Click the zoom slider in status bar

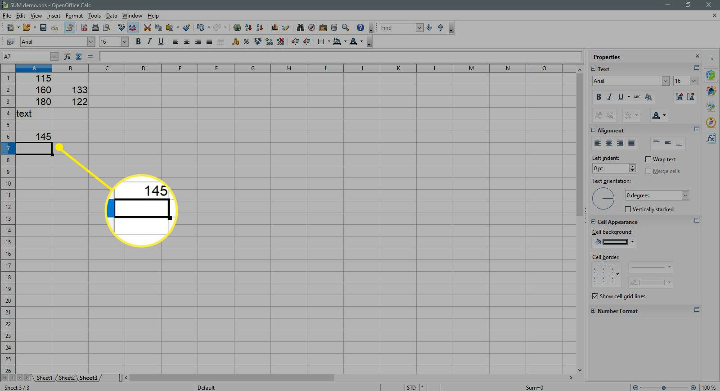(664, 387)
